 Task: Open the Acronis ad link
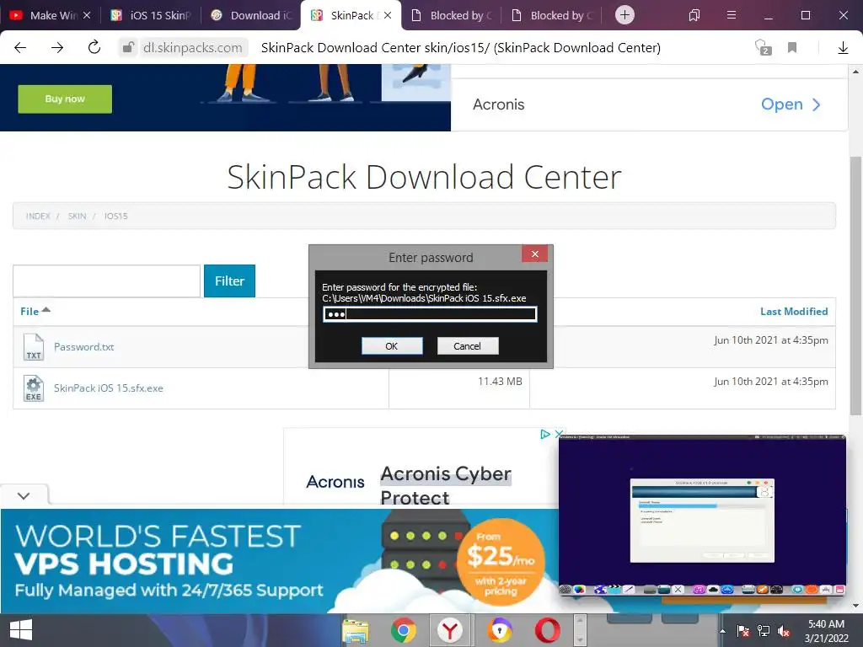point(791,104)
